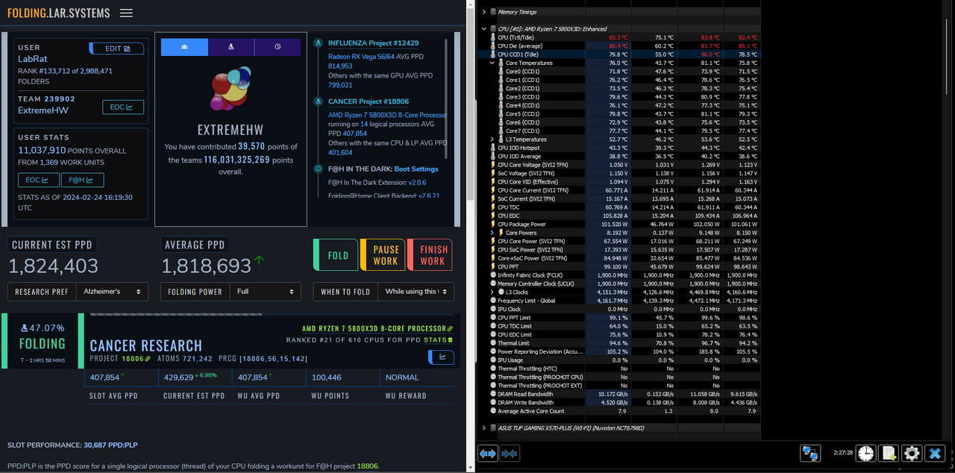Image resolution: width=955 pixels, height=473 pixels.
Task: Open the Research Pref Alzheimer's dropdown
Action: pyautogui.click(x=112, y=292)
